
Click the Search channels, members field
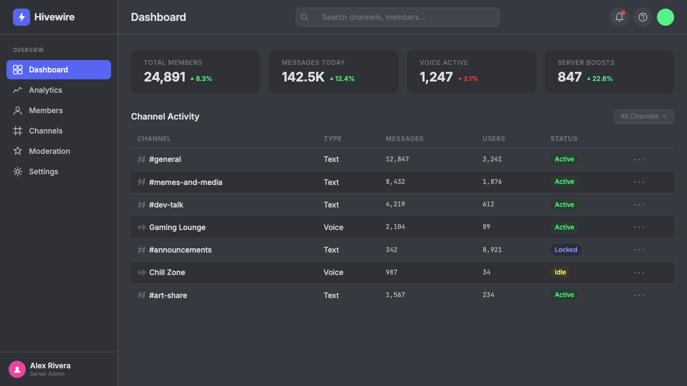pos(398,17)
